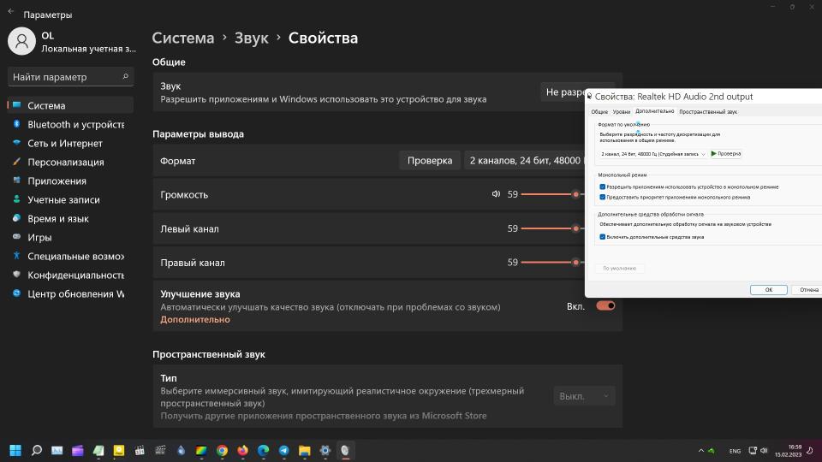This screenshot has width=822, height=462.
Task: Open the Пространственный звук tab
Action: 707,112
